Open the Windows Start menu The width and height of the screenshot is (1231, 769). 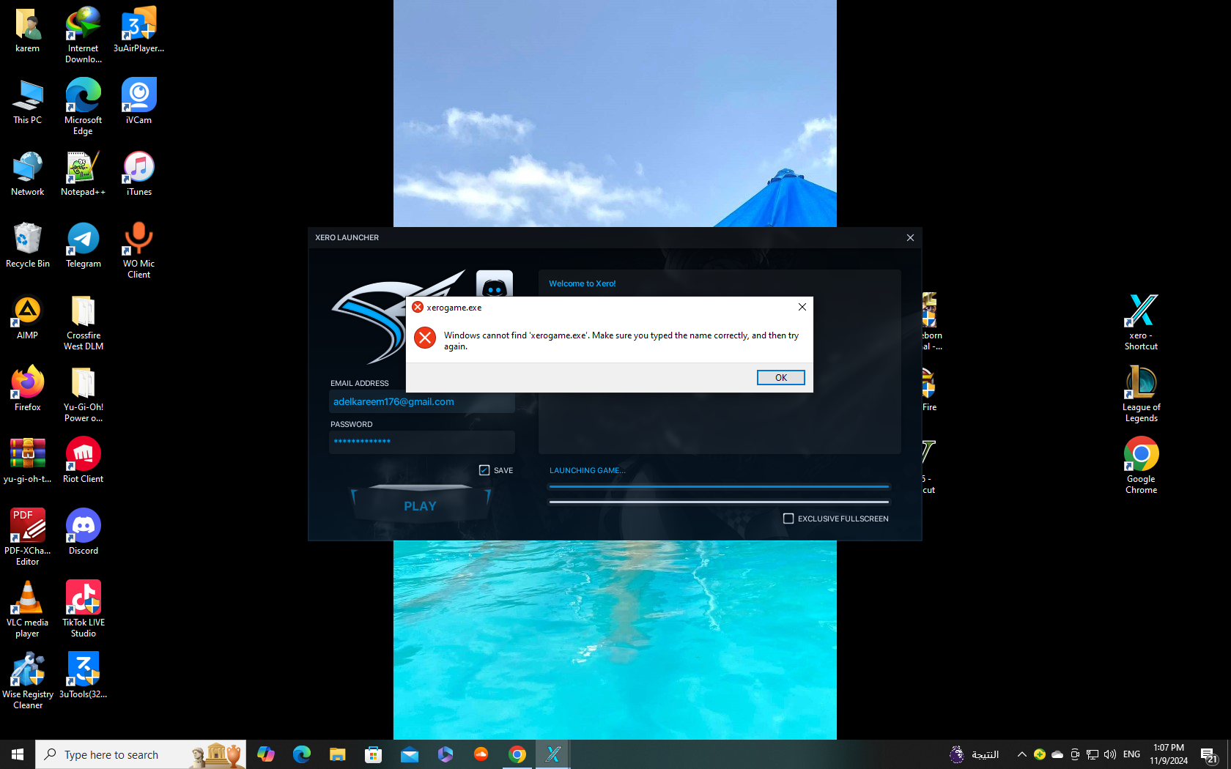(18, 754)
